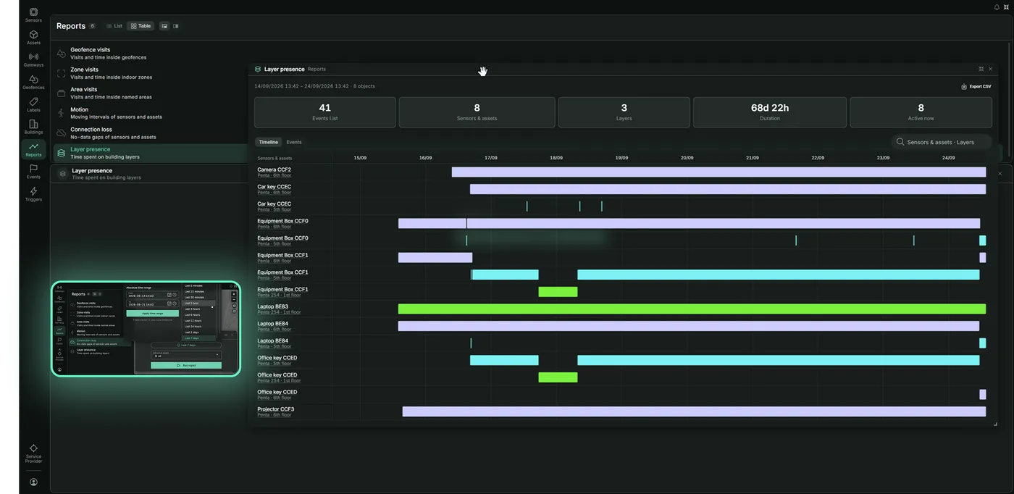
Task: Click the Sensors & assets search field
Action: point(942,142)
